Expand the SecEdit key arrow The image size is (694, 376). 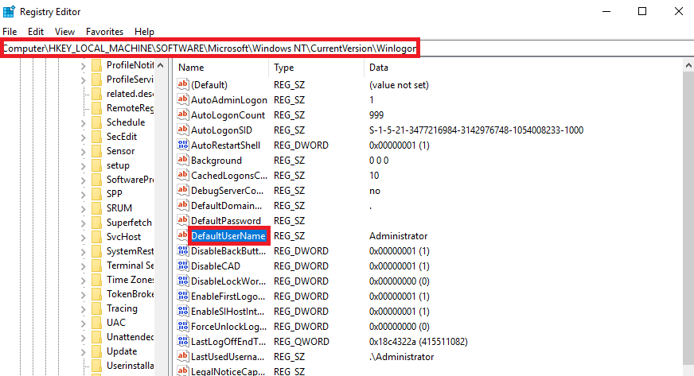tap(84, 137)
